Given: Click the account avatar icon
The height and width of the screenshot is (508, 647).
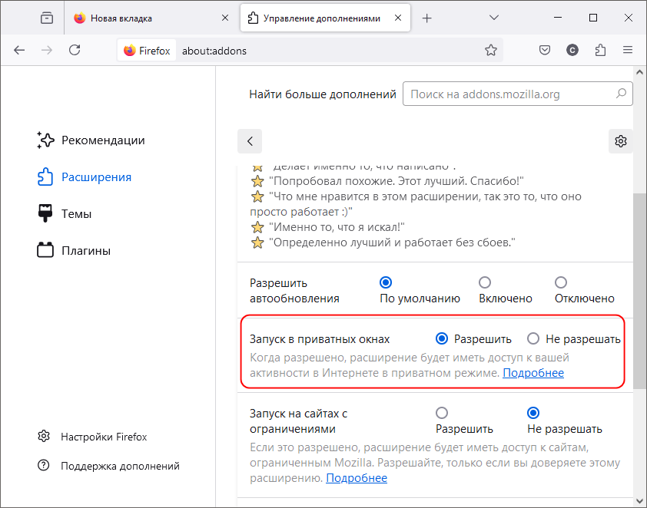Looking at the screenshot, I should click(572, 51).
